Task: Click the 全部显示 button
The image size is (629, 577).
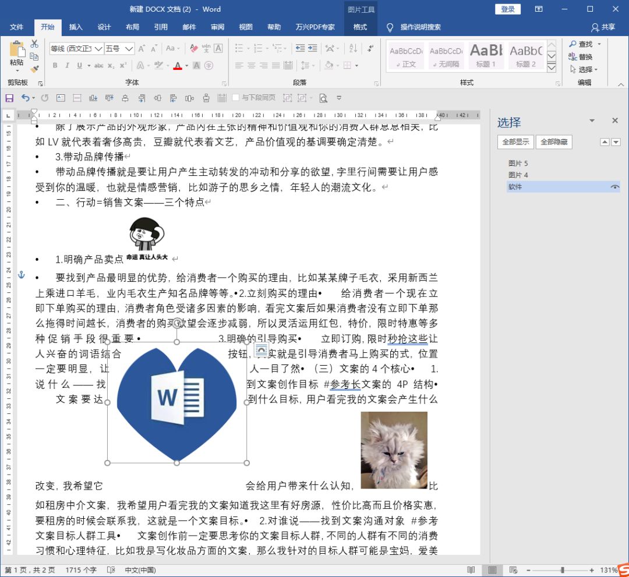Action: pos(515,142)
